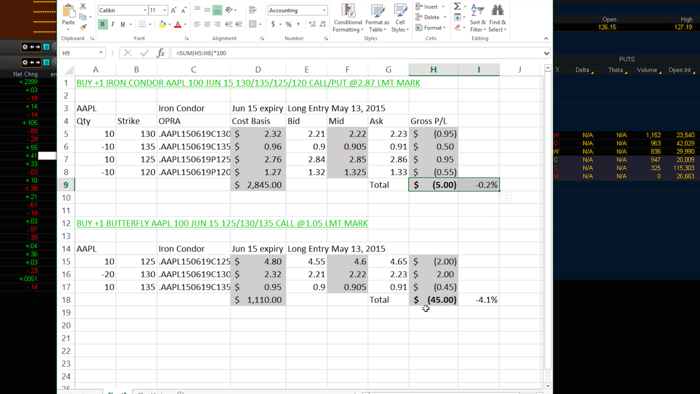The height and width of the screenshot is (394, 700).
Task: Click the formula bar input
Action: coord(355,53)
